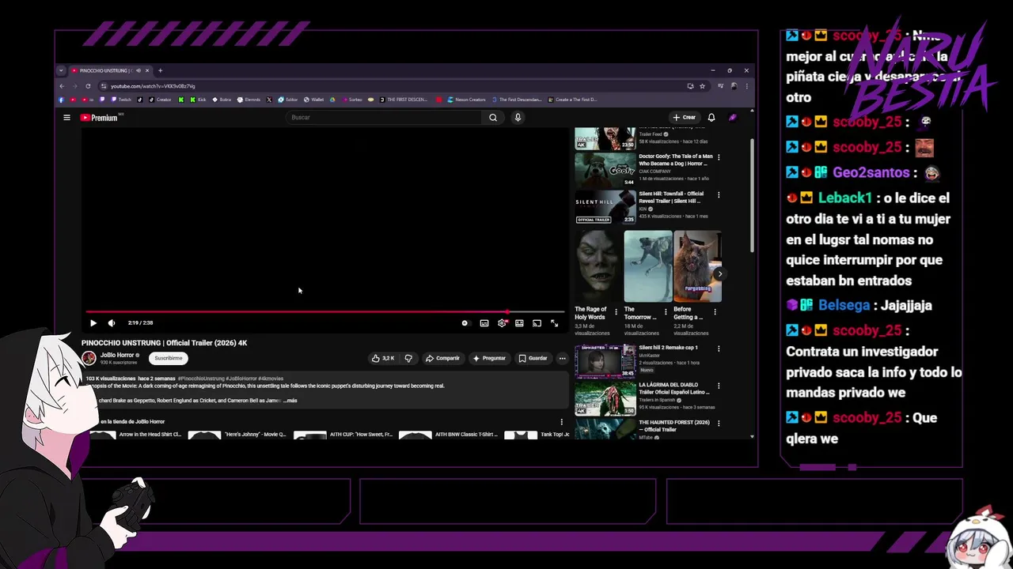Viewport: 1013px width, 569px height.
Task: Expand description with ...más
Action: coord(290,401)
